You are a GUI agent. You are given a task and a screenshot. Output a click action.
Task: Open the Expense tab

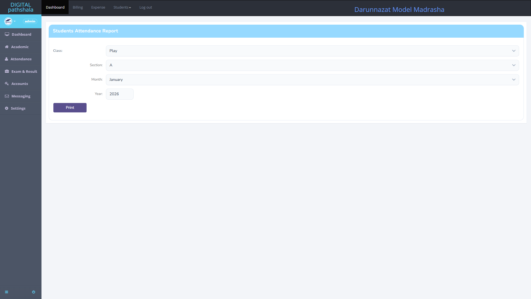pyautogui.click(x=98, y=7)
